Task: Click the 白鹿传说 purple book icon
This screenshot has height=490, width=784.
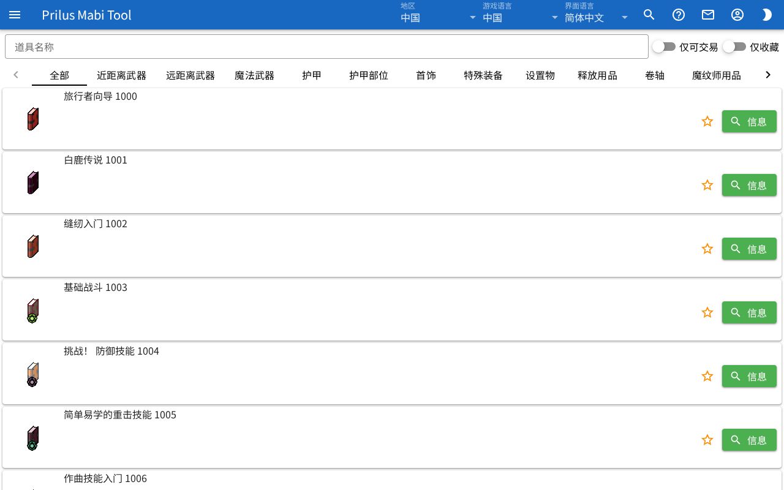Action: (33, 183)
